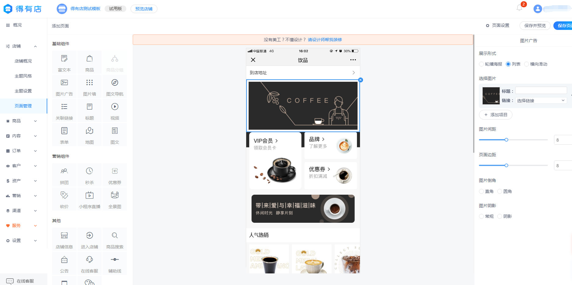572x285 pixels.
Task: Expand the 营销 sidebar section
Action: click(21, 196)
